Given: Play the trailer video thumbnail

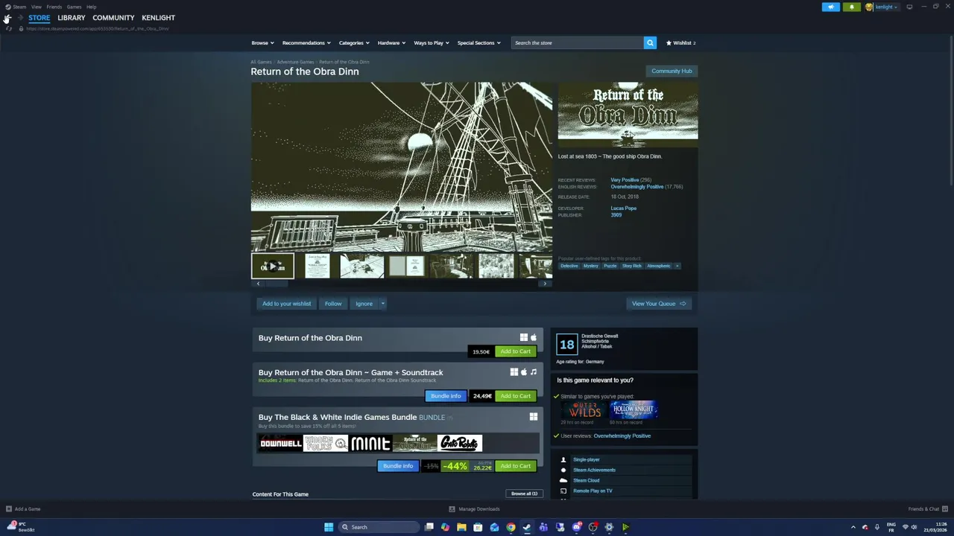Looking at the screenshot, I should coord(272,266).
